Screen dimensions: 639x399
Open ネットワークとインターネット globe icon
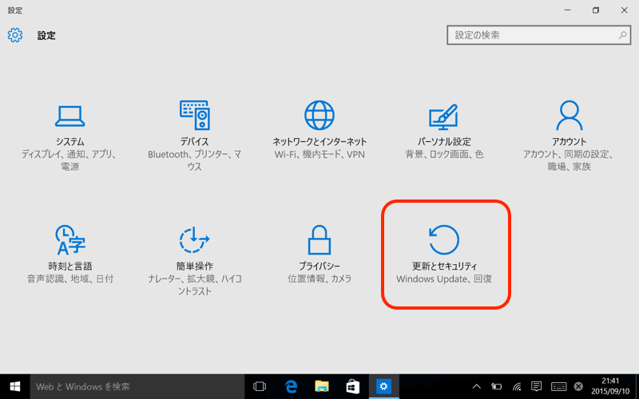[319, 116]
